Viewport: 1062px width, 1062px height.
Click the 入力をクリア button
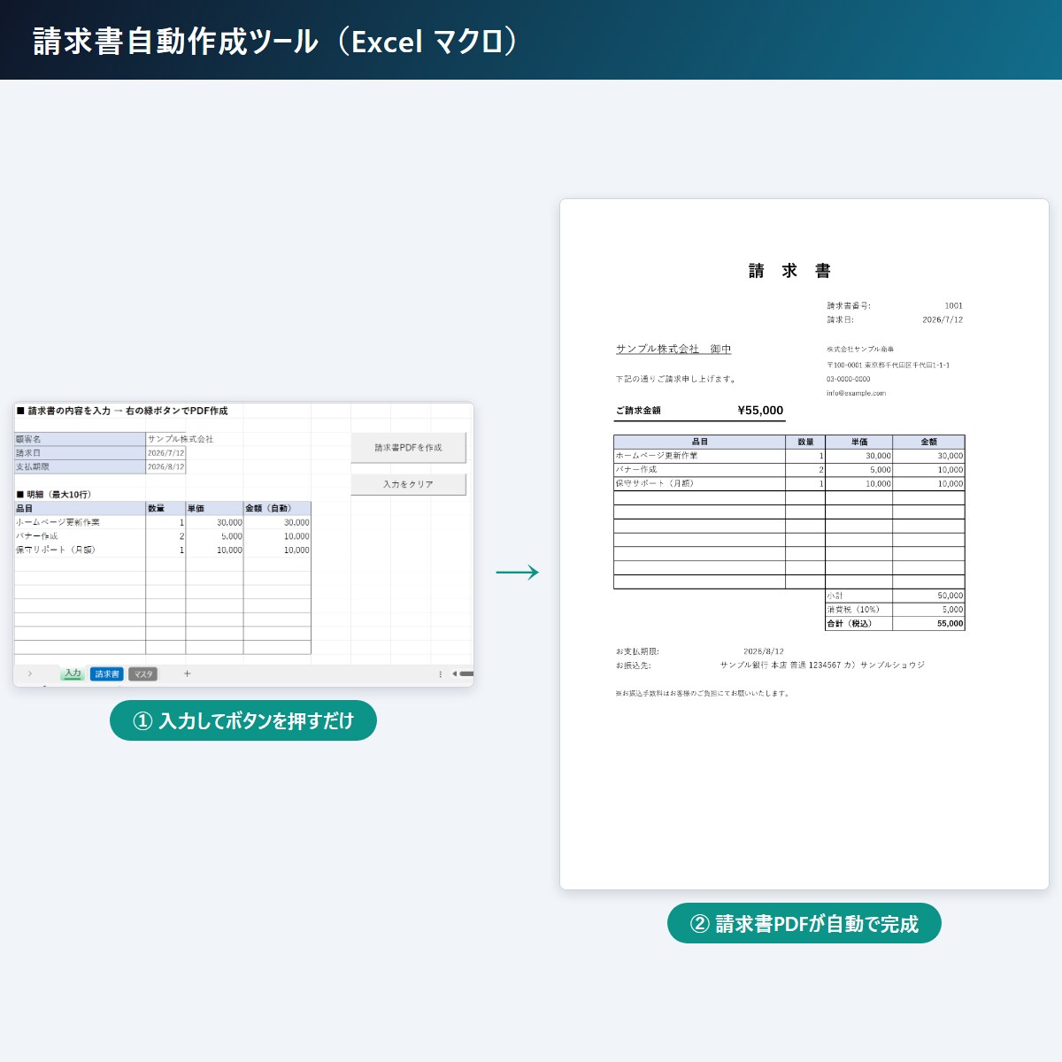pyautogui.click(x=408, y=484)
